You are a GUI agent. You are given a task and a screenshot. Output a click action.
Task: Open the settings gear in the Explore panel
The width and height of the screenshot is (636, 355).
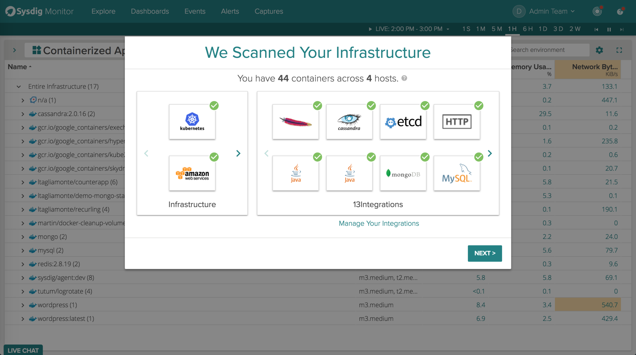(599, 50)
